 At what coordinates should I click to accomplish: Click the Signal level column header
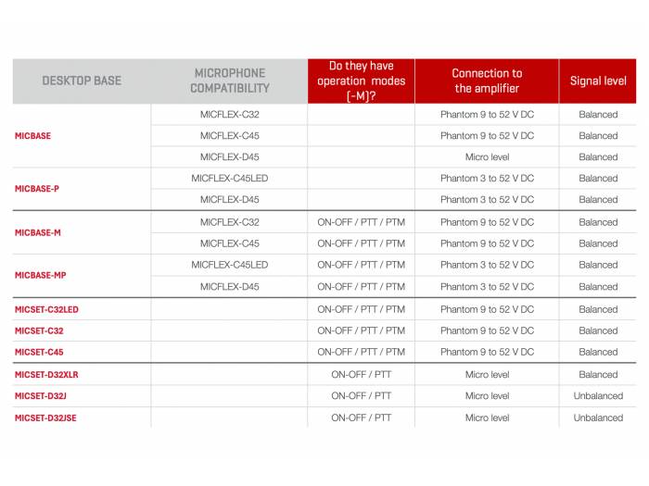pyautogui.click(x=598, y=81)
